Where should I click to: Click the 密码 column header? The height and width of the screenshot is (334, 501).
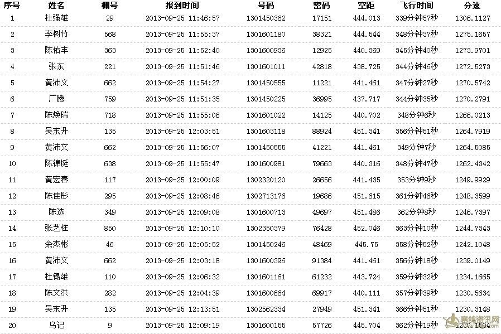321,6
